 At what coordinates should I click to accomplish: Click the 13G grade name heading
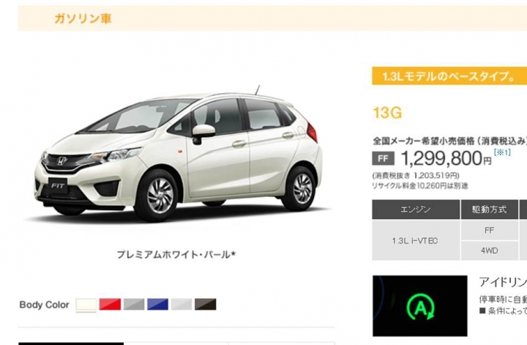(x=387, y=113)
